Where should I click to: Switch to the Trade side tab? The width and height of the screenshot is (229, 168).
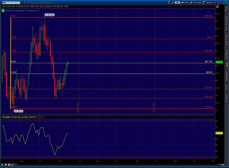(x=226, y=9)
